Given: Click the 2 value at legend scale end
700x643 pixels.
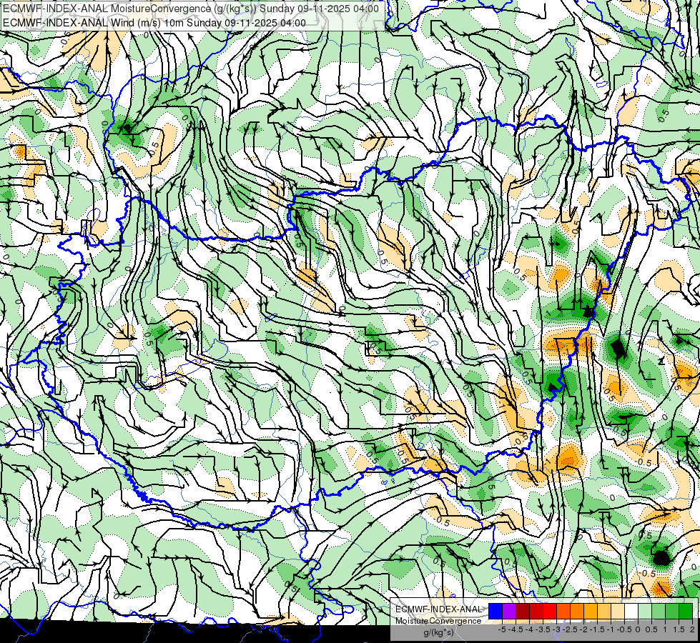Looking at the screenshot, I should (x=692, y=629).
